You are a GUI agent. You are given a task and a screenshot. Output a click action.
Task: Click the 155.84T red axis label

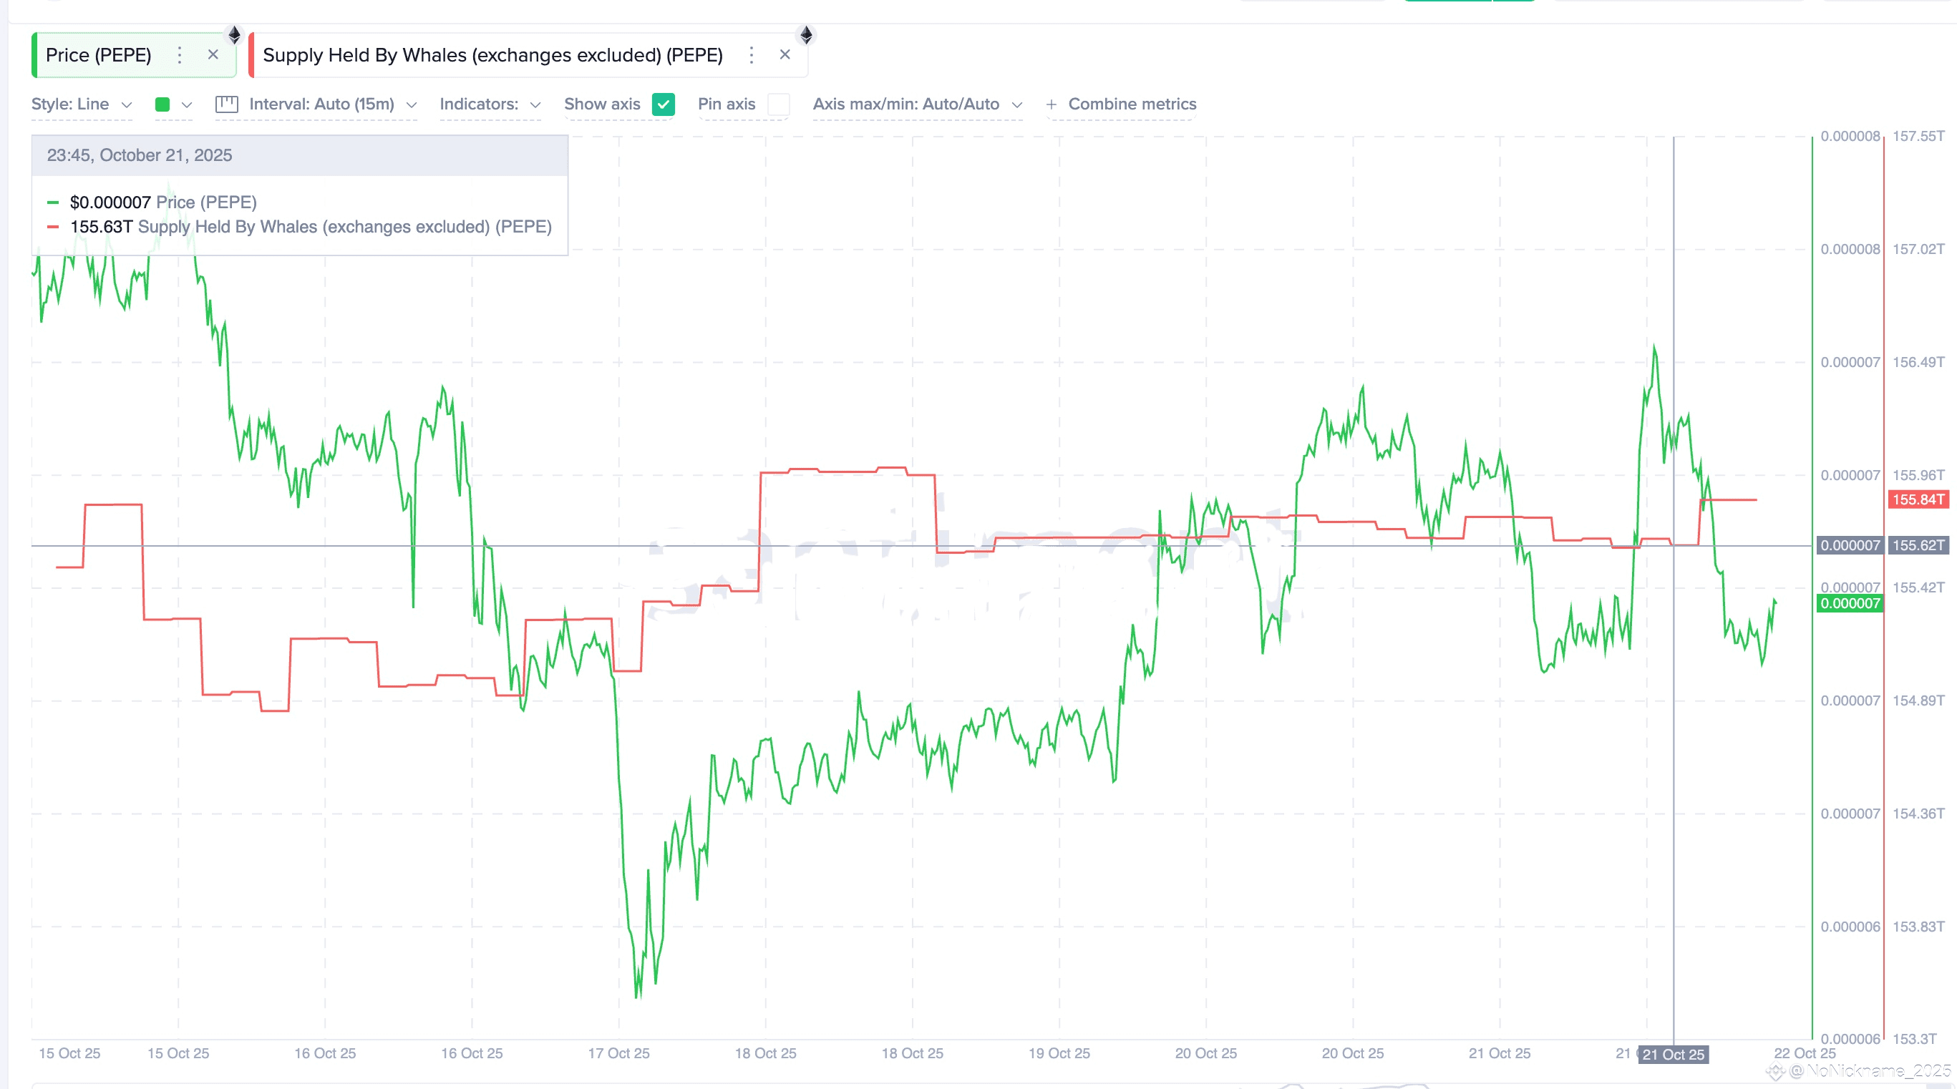pyautogui.click(x=1918, y=499)
